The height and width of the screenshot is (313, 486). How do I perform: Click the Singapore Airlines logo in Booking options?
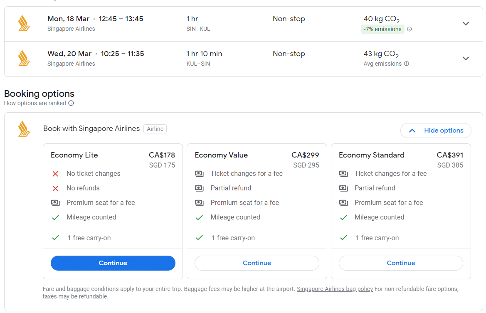tap(24, 129)
